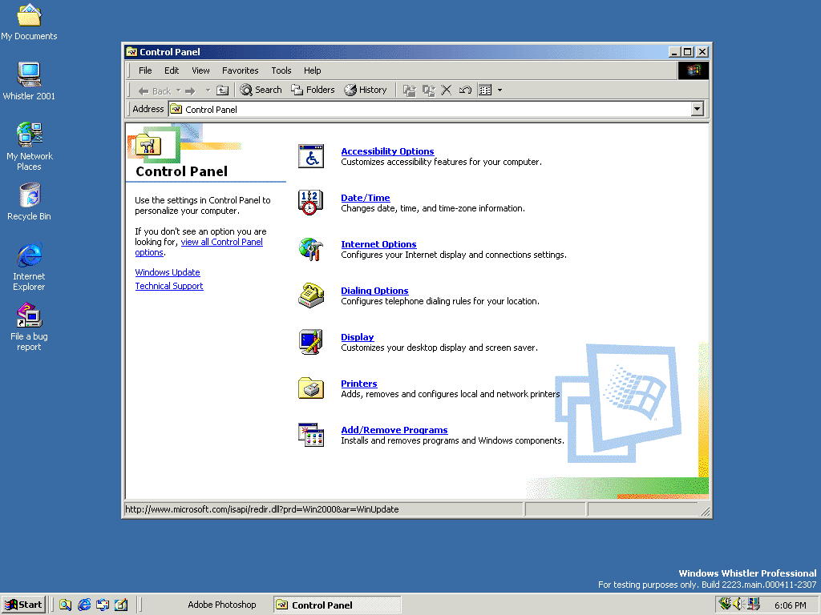Open the Favorites menu
This screenshot has width=821, height=615.
(241, 70)
